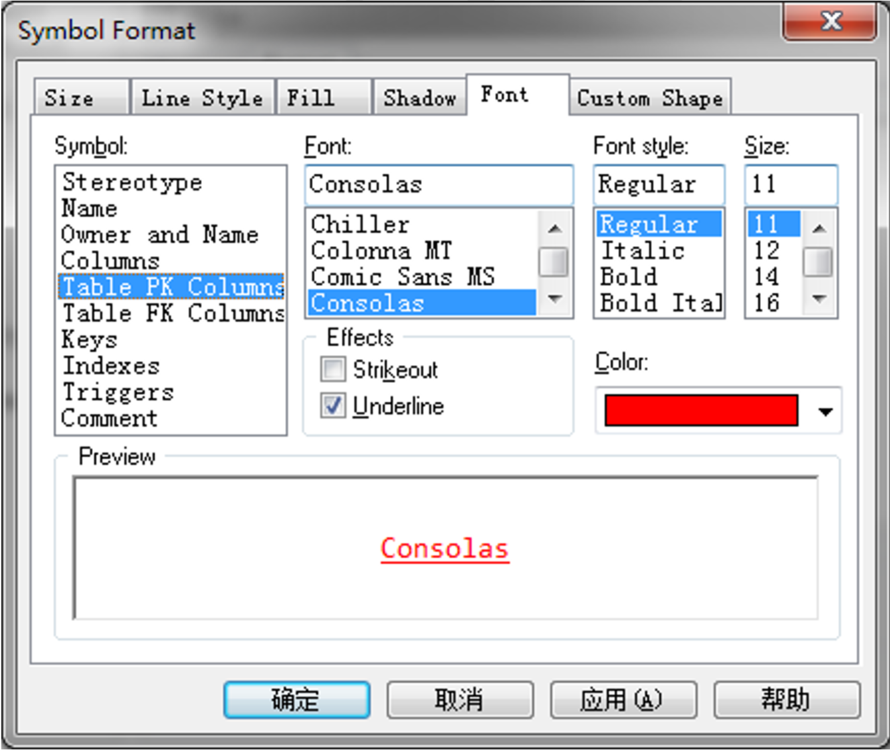Image resolution: width=890 pixels, height=750 pixels.
Task: Open the Color dropdown arrow
Action: pyautogui.click(x=825, y=411)
